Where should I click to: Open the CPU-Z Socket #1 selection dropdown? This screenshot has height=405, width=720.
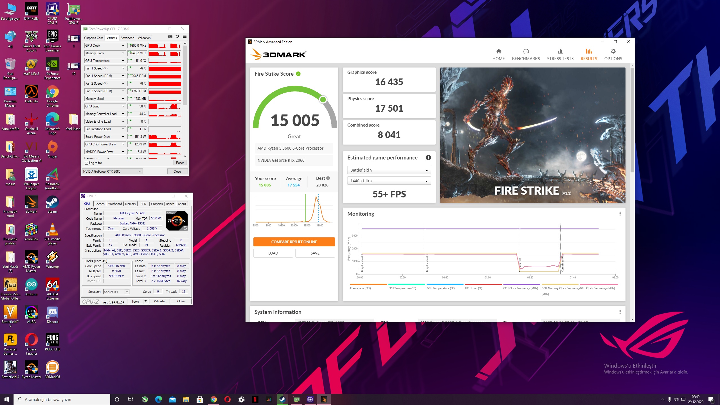pyautogui.click(x=116, y=292)
